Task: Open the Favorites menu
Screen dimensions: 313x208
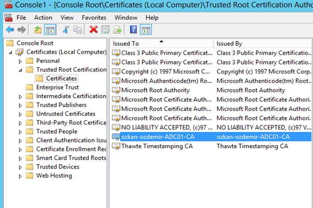Action: point(94,18)
